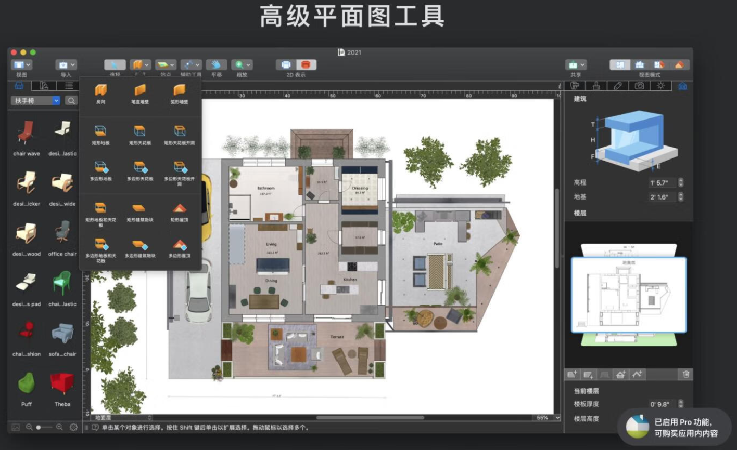This screenshot has width=737, height=450.
Task: Pick the 弧形墙壁 arc wall tool
Action: (x=180, y=94)
